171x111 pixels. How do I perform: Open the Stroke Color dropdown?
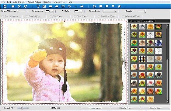[x=49, y=11]
